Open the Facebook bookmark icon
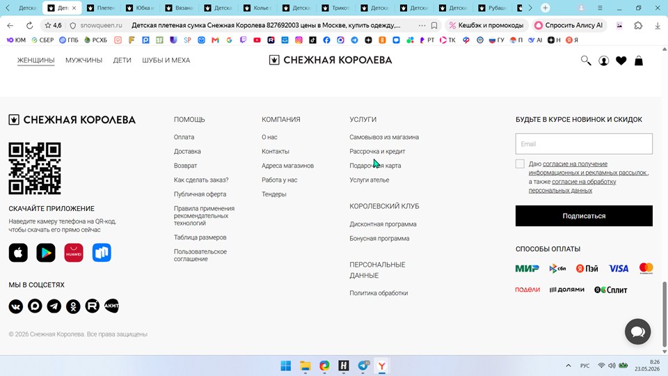Viewport: 668px width, 376px height. click(x=326, y=40)
